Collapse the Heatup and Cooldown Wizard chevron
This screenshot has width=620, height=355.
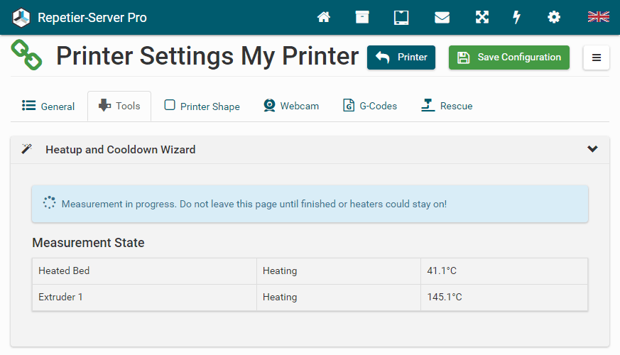pyautogui.click(x=592, y=149)
